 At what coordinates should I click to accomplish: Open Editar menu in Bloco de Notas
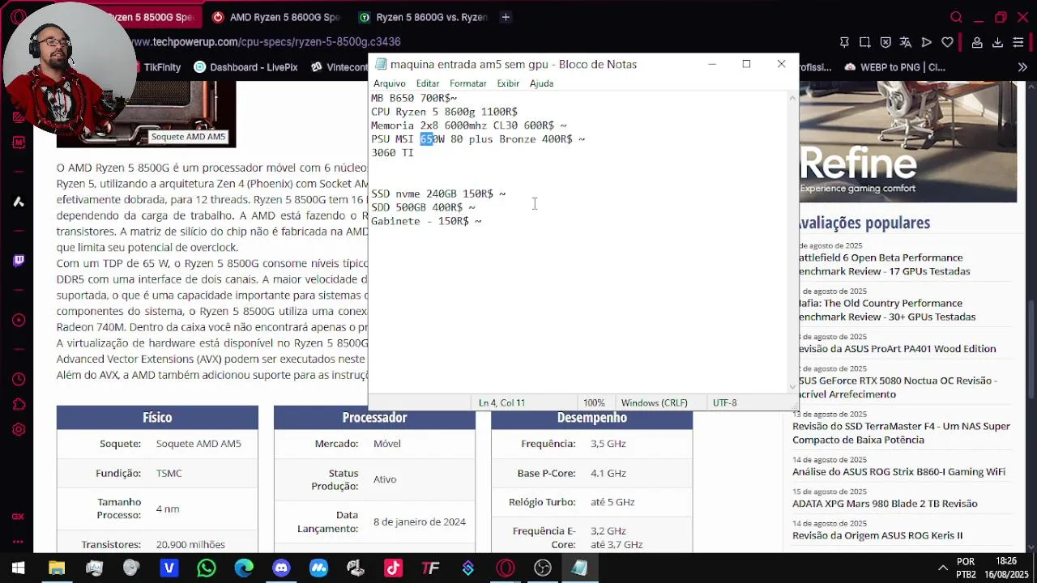428,83
